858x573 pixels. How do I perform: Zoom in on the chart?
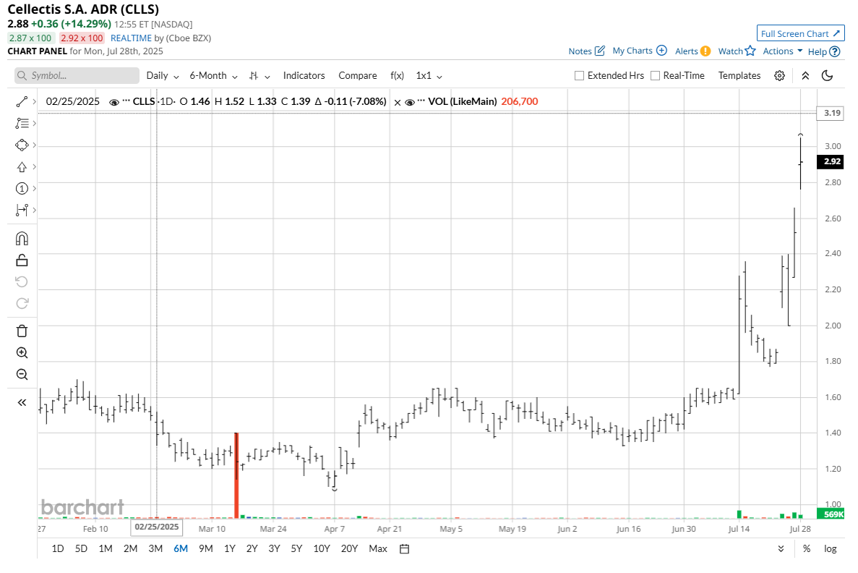[22, 353]
